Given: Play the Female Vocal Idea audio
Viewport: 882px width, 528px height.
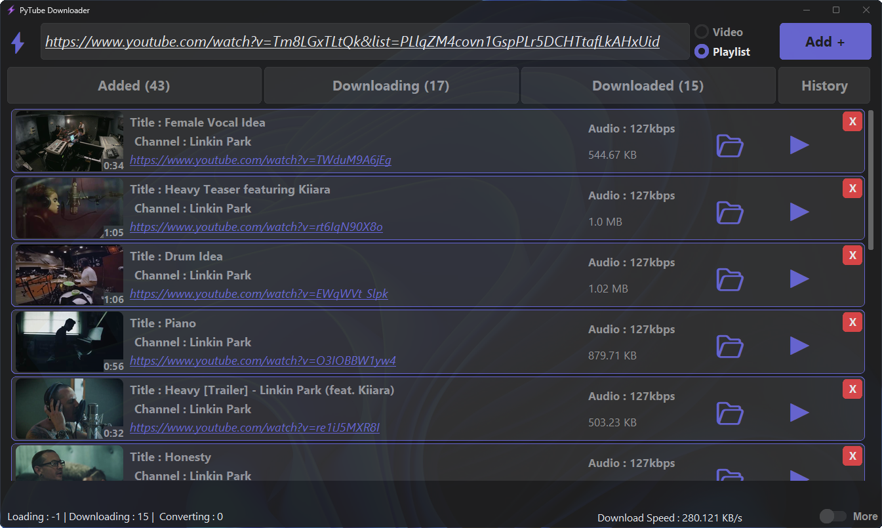Looking at the screenshot, I should pos(799,145).
